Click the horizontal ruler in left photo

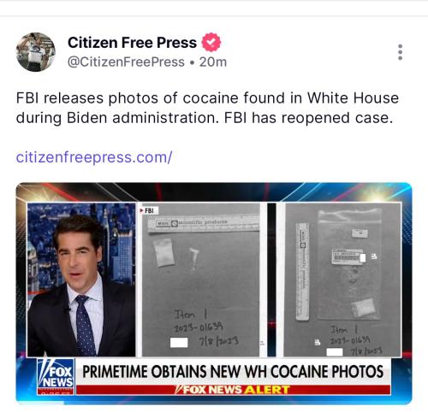coord(204,224)
